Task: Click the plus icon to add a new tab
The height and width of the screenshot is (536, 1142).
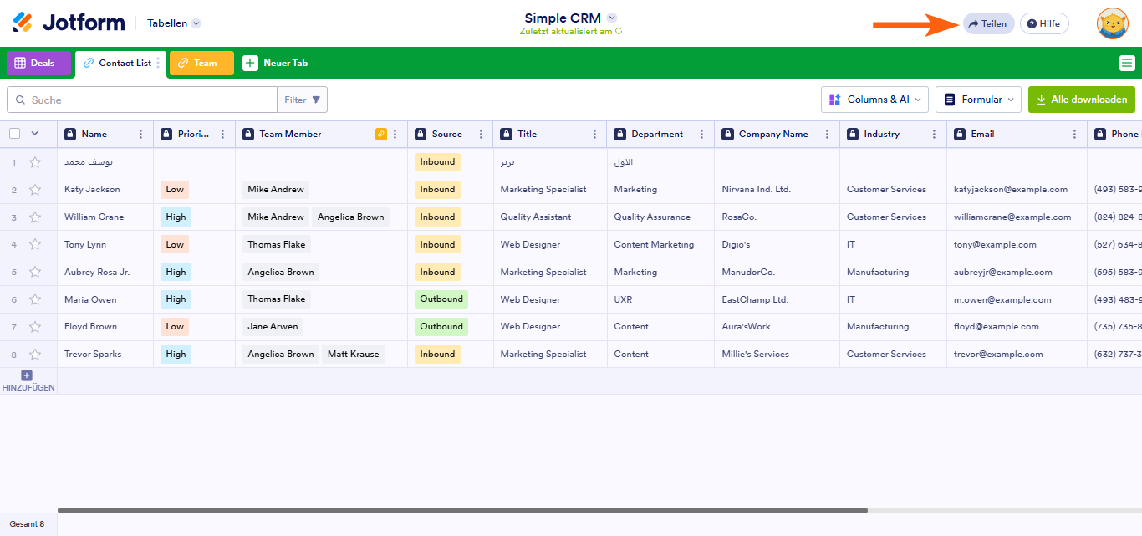Action: click(x=250, y=63)
